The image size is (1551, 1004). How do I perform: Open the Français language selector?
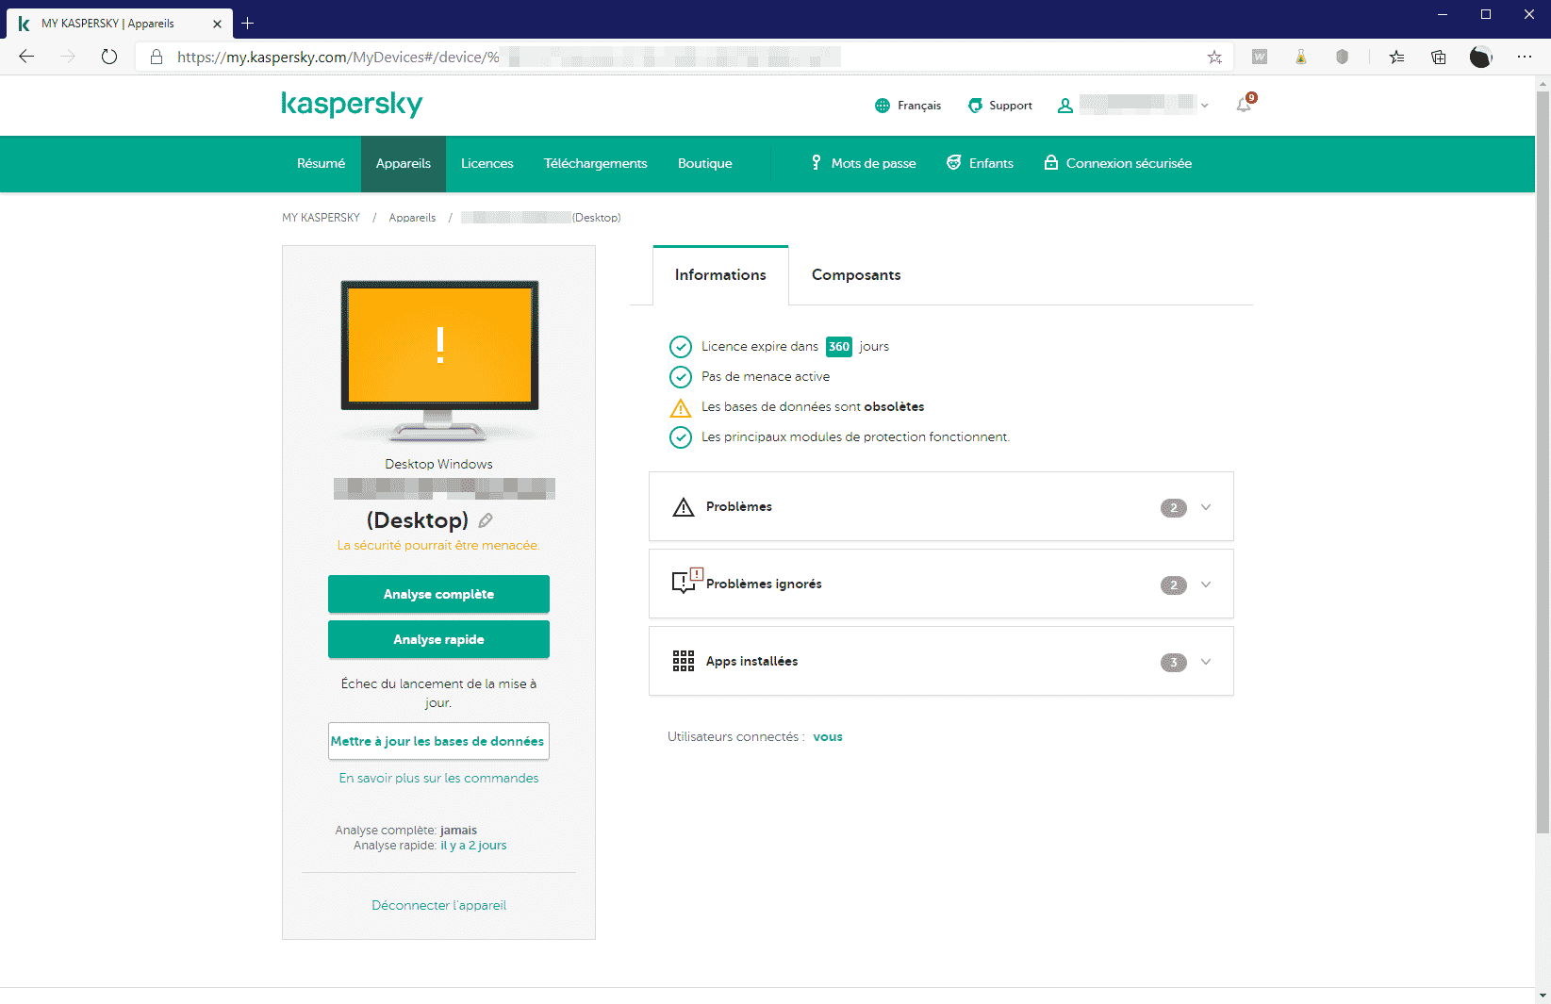[908, 106]
